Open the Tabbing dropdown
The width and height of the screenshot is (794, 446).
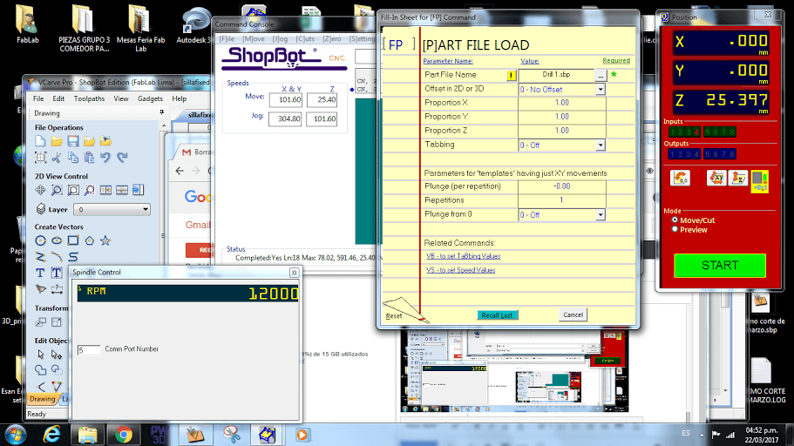point(600,145)
